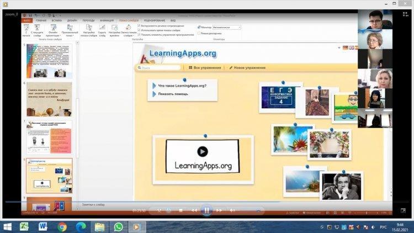Screen dimensions: 414x233
Task: Undo via quick access toolbar
Action: coord(36,15)
